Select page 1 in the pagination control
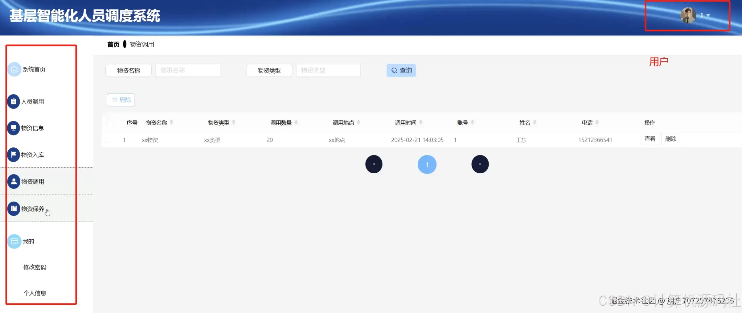 pos(427,164)
